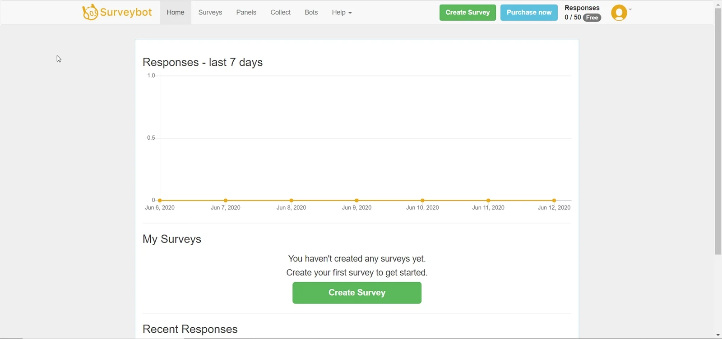The width and height of the screenshot is (722, 339).
Task: Click the Free plan badge
Action: click(592, 18)
